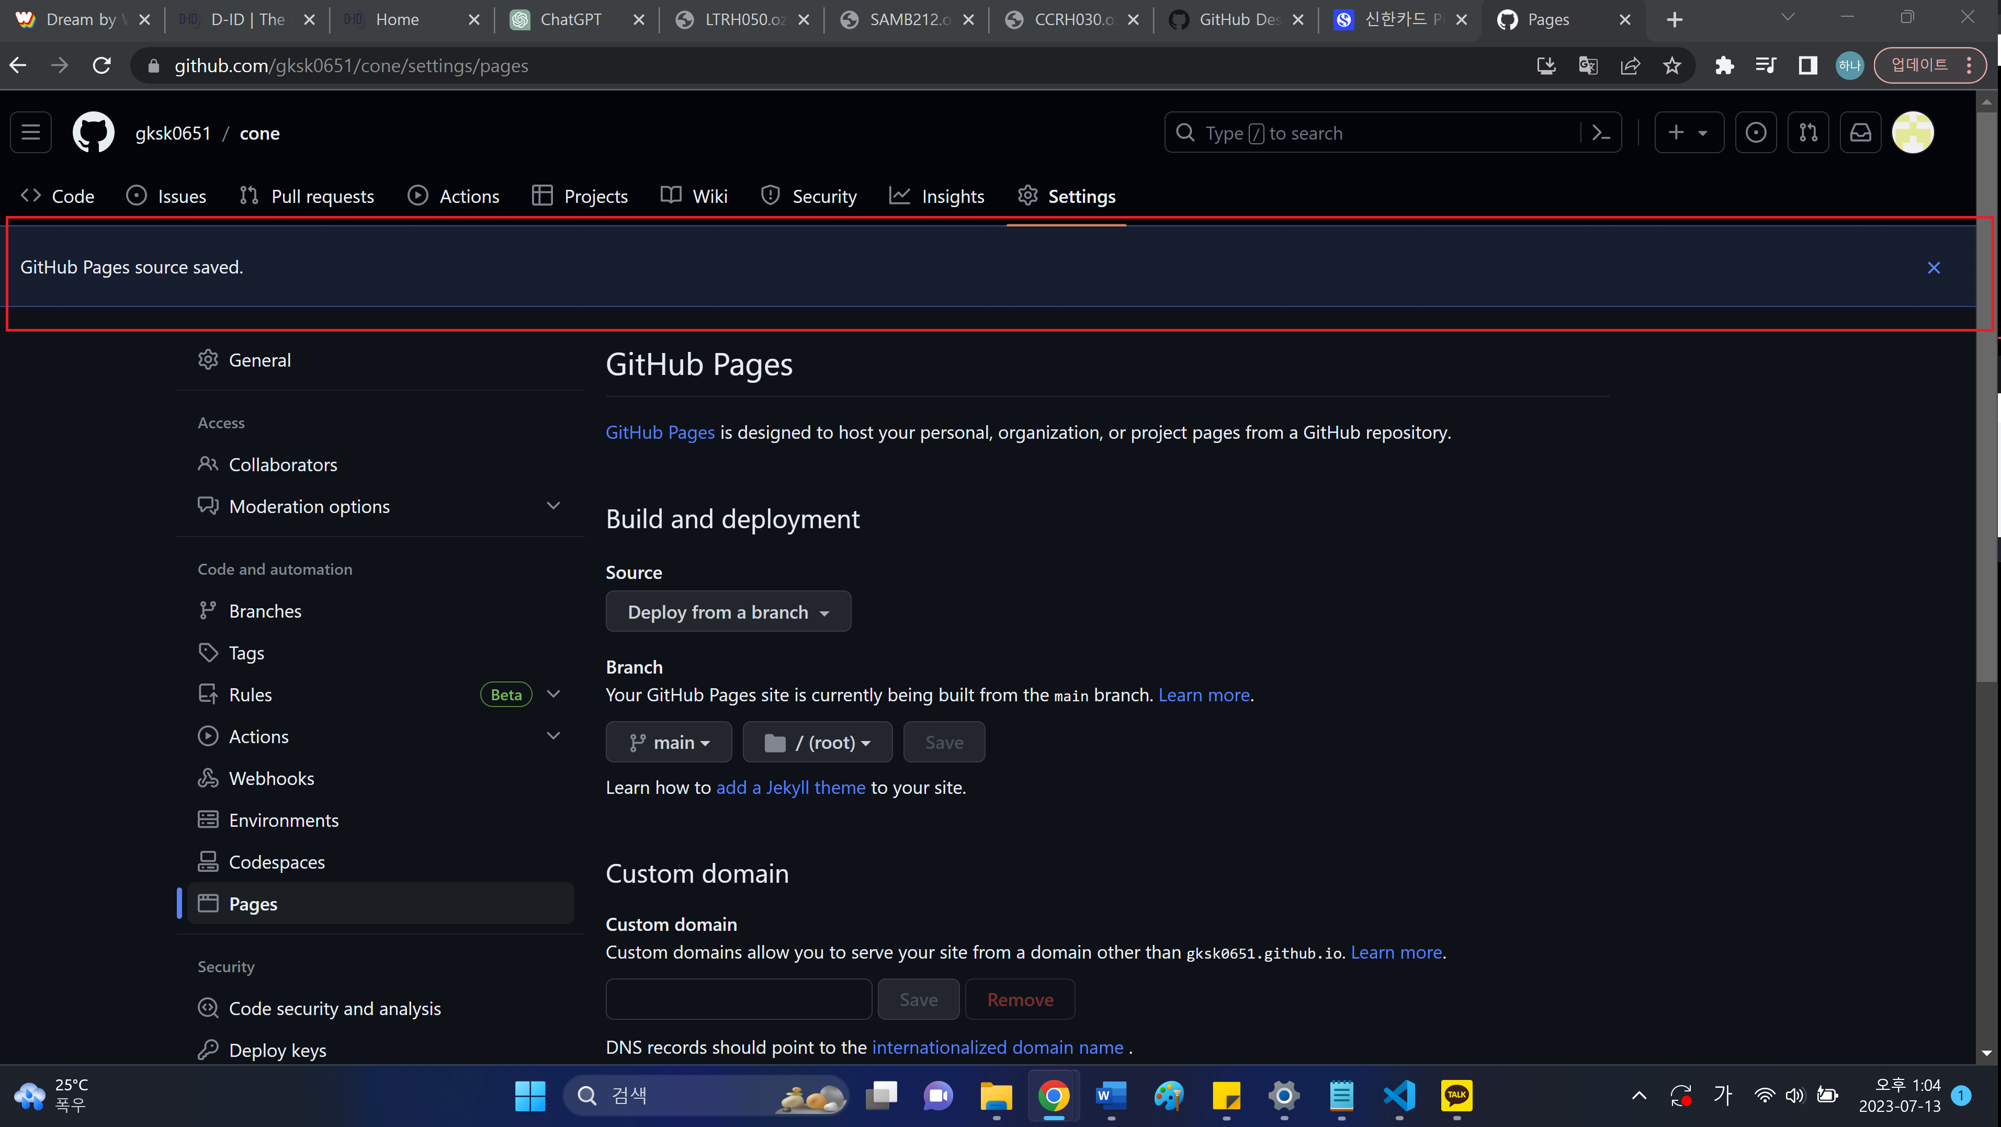Open Webhooks settings in sidebar

tap(381, 778)
